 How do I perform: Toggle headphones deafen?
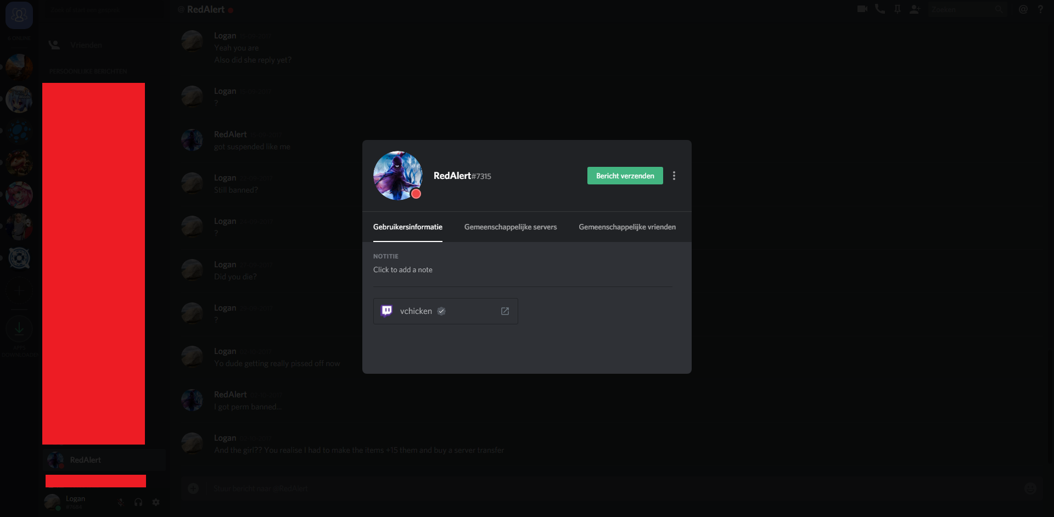[x=138, y=502]
